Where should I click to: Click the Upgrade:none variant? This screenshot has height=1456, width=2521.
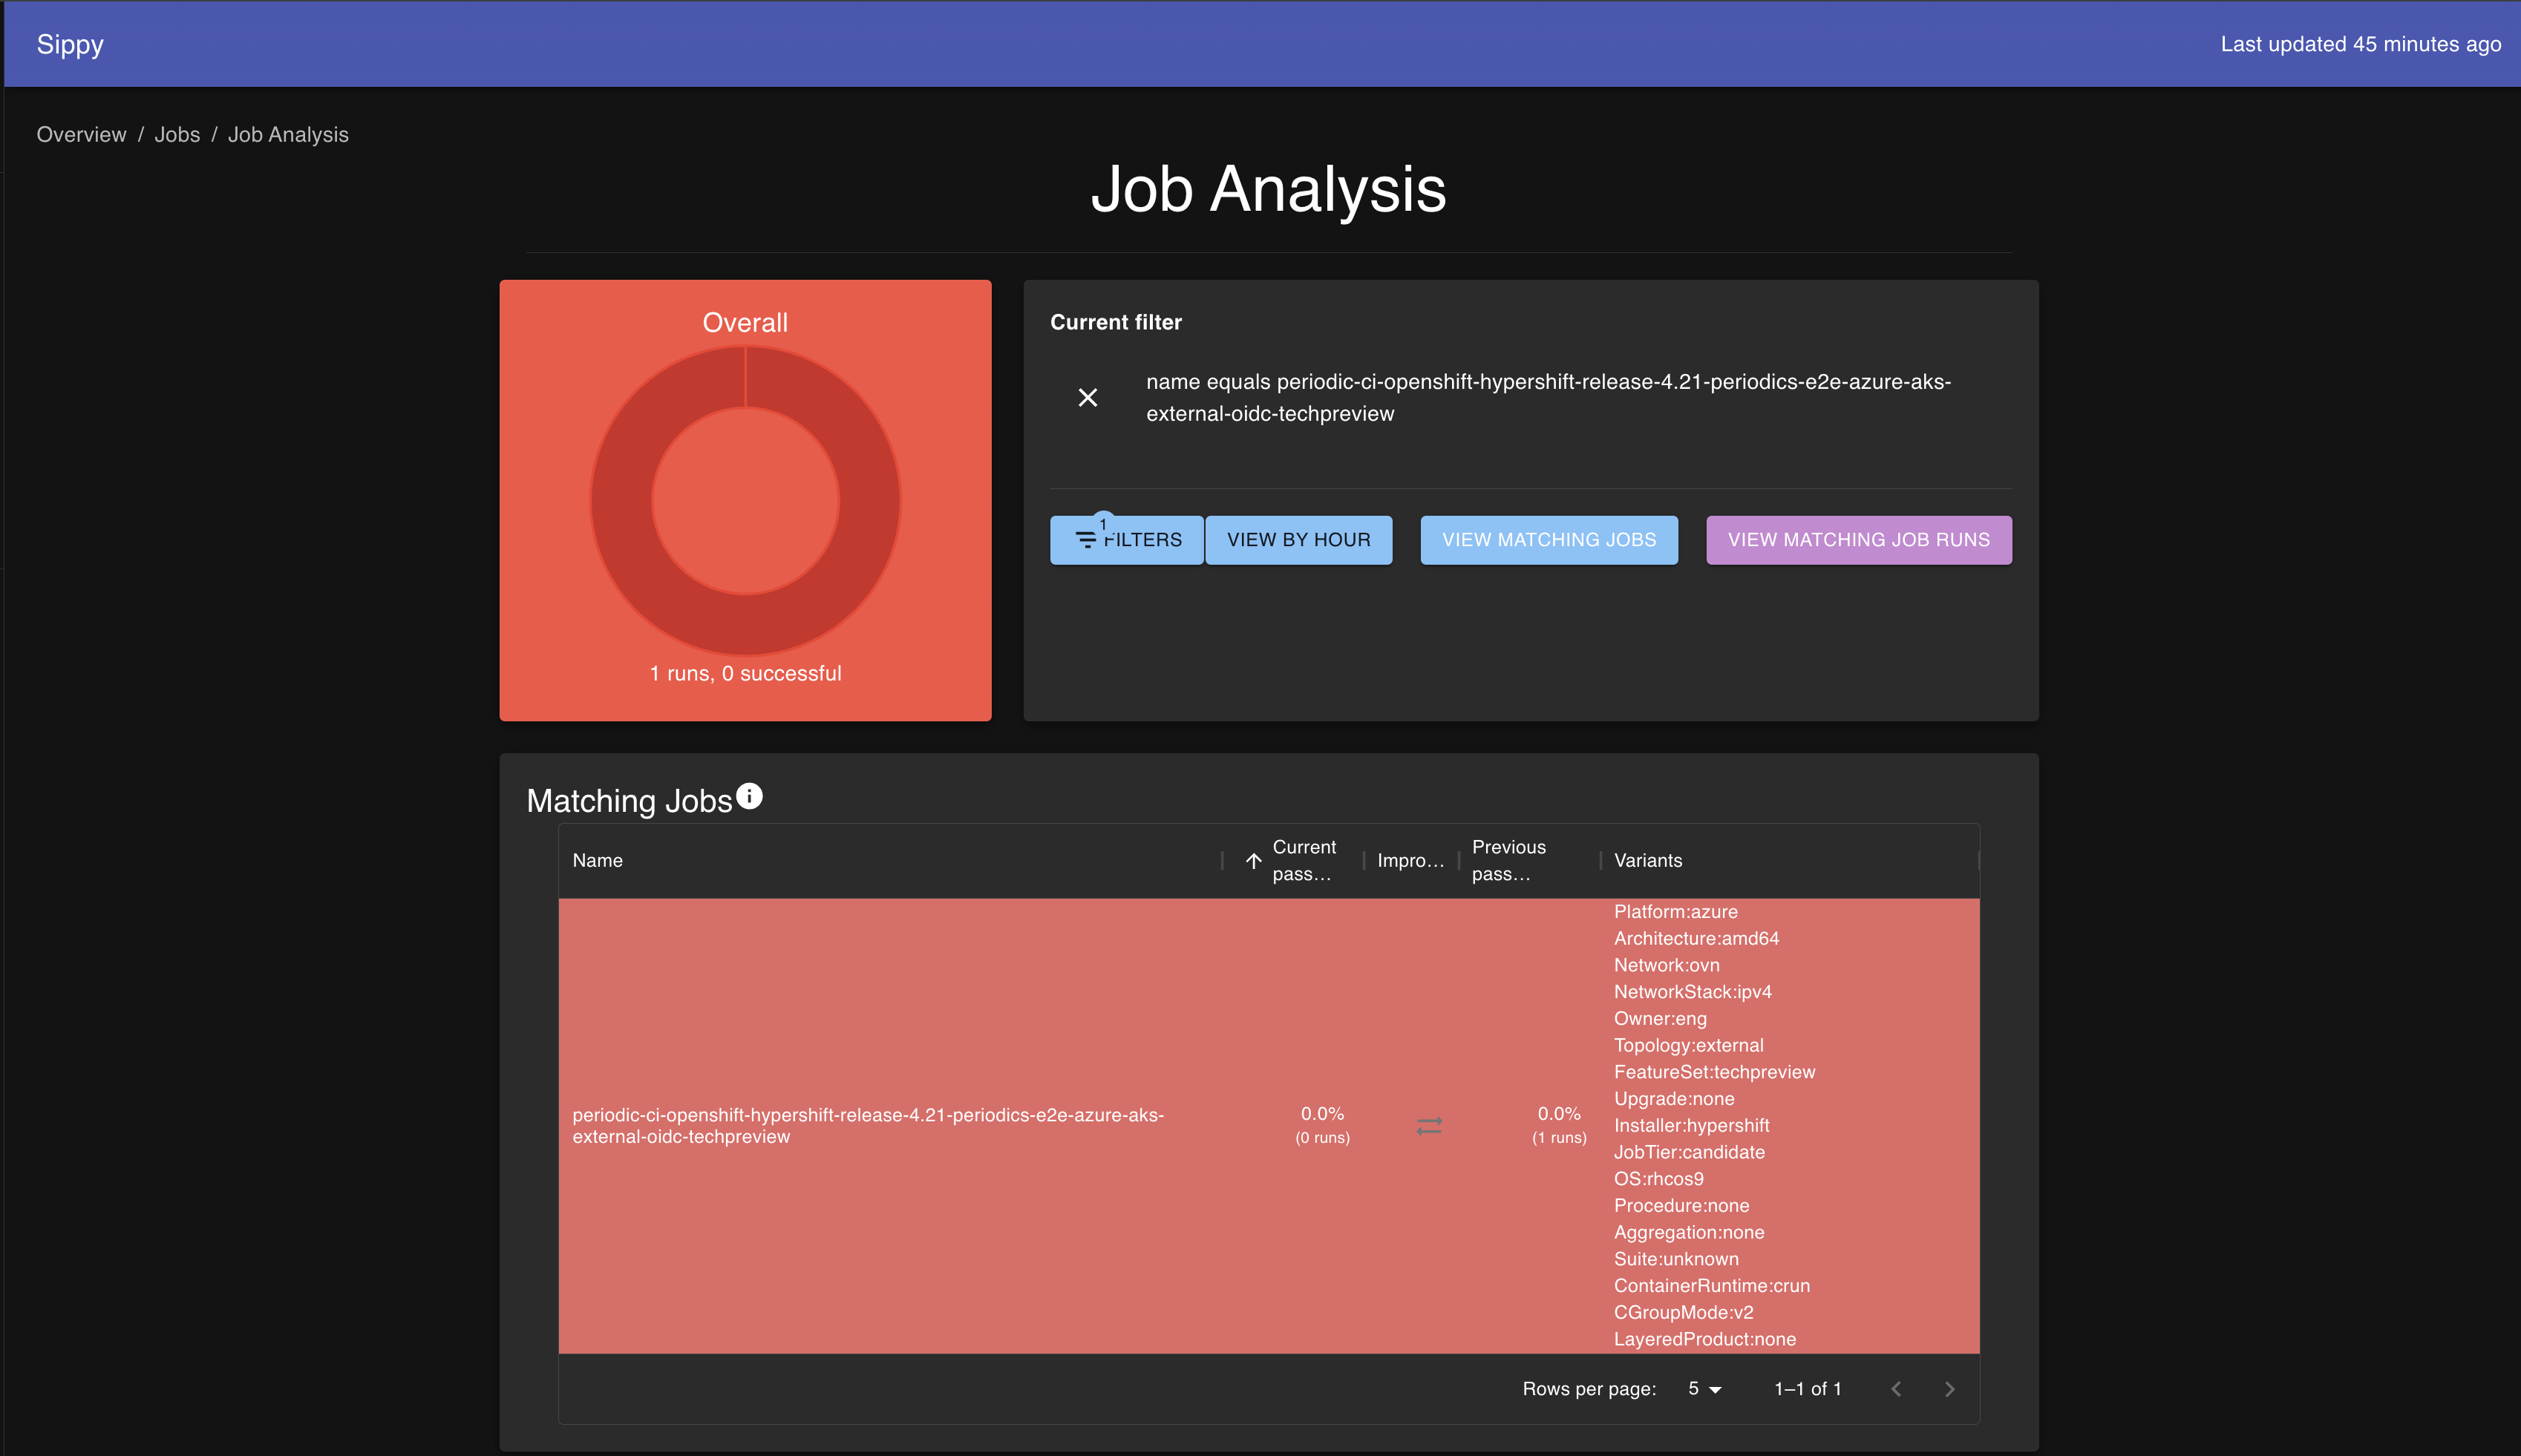point(1674,1099)
